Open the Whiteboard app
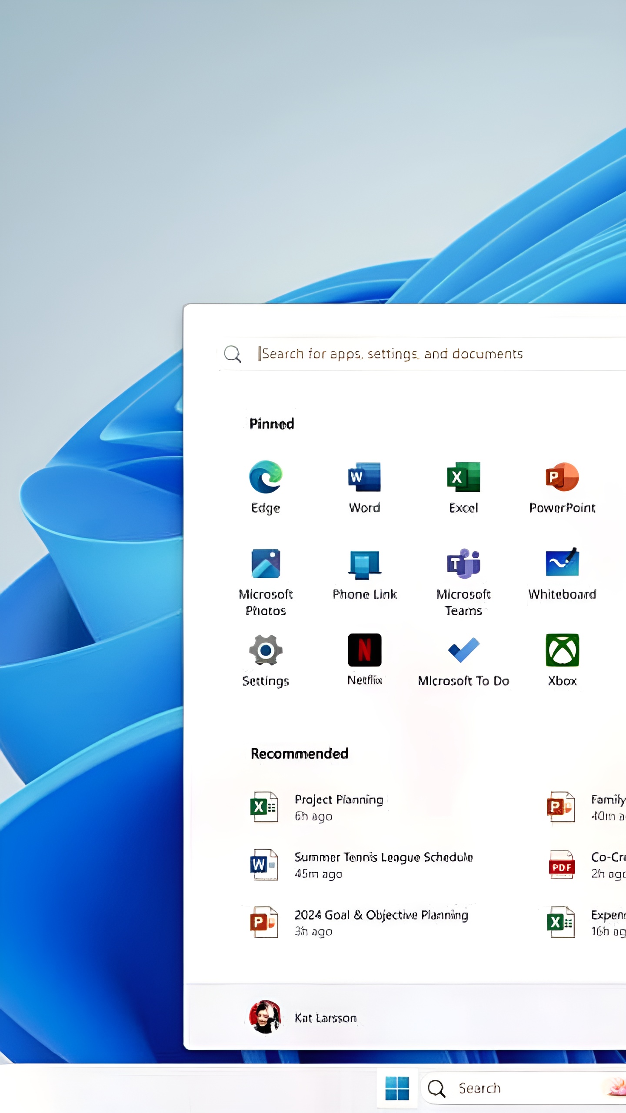Image resolution: width=626 pixels, height=1113 pixels. (562, 575)
